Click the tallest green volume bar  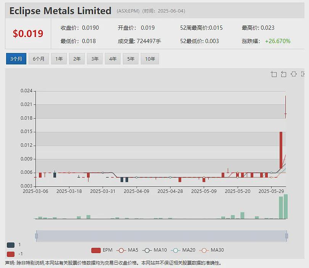pos(286,206)
